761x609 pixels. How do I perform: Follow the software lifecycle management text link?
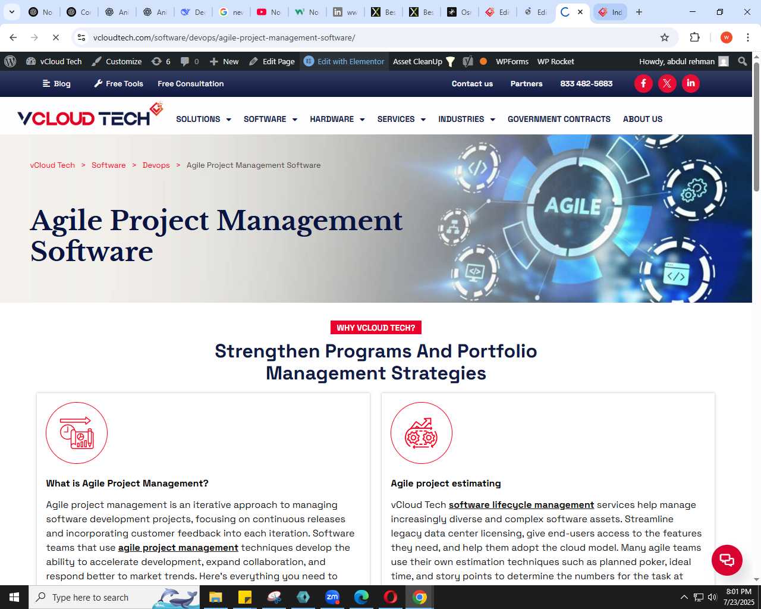pos(521,505)
